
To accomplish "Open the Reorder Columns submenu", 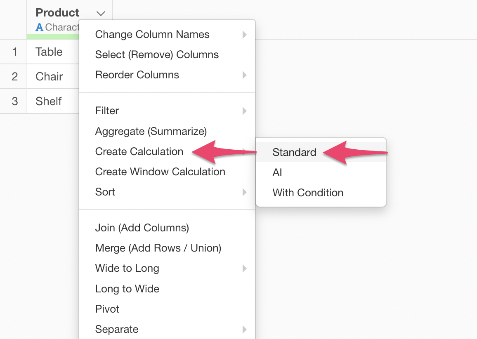I will pos(137,75).
